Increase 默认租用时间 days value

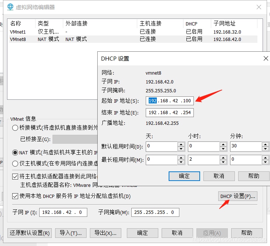(x=181, y=144)
